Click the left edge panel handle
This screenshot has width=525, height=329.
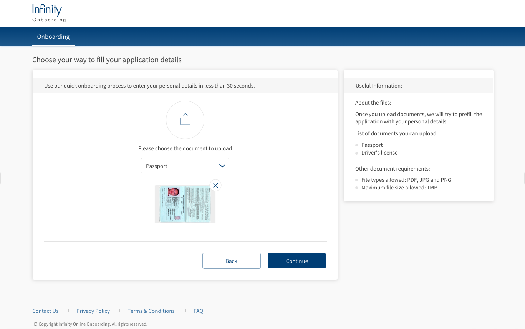[1, 178]
